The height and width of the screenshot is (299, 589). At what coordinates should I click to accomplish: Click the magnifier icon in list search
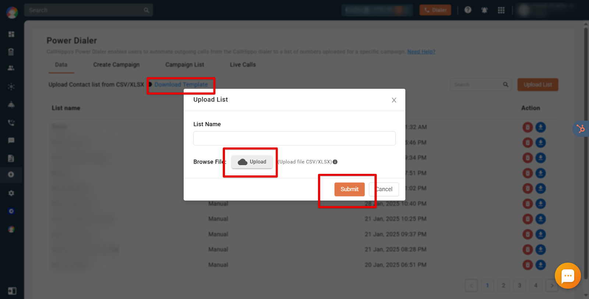pyautogui.click(x=505, y=85)
